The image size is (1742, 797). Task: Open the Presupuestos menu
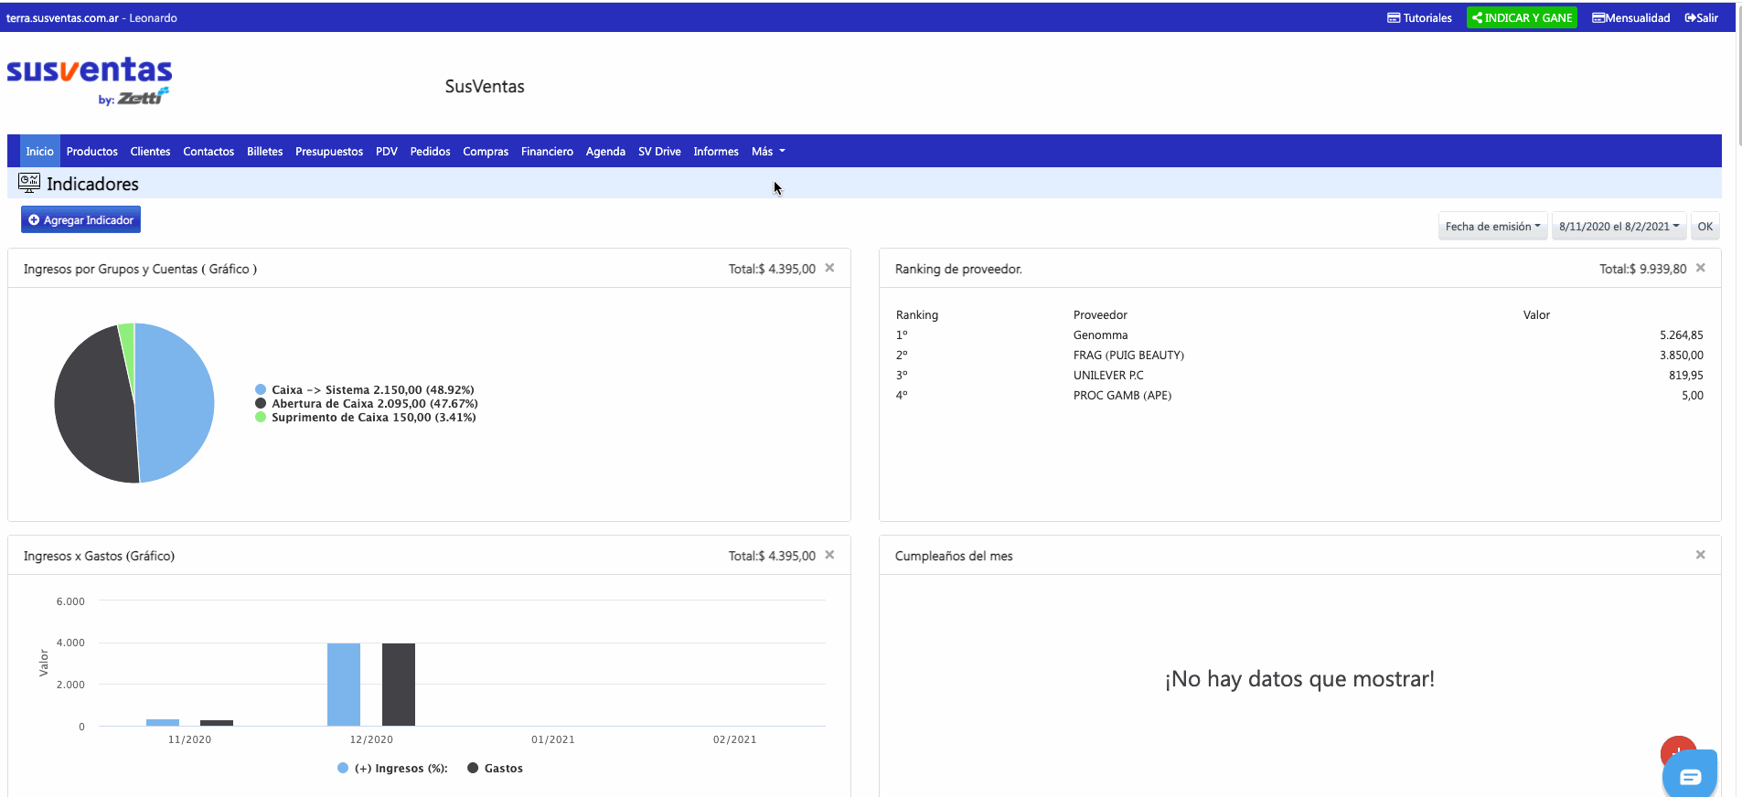pyautogui.click(x=329, y=152)
